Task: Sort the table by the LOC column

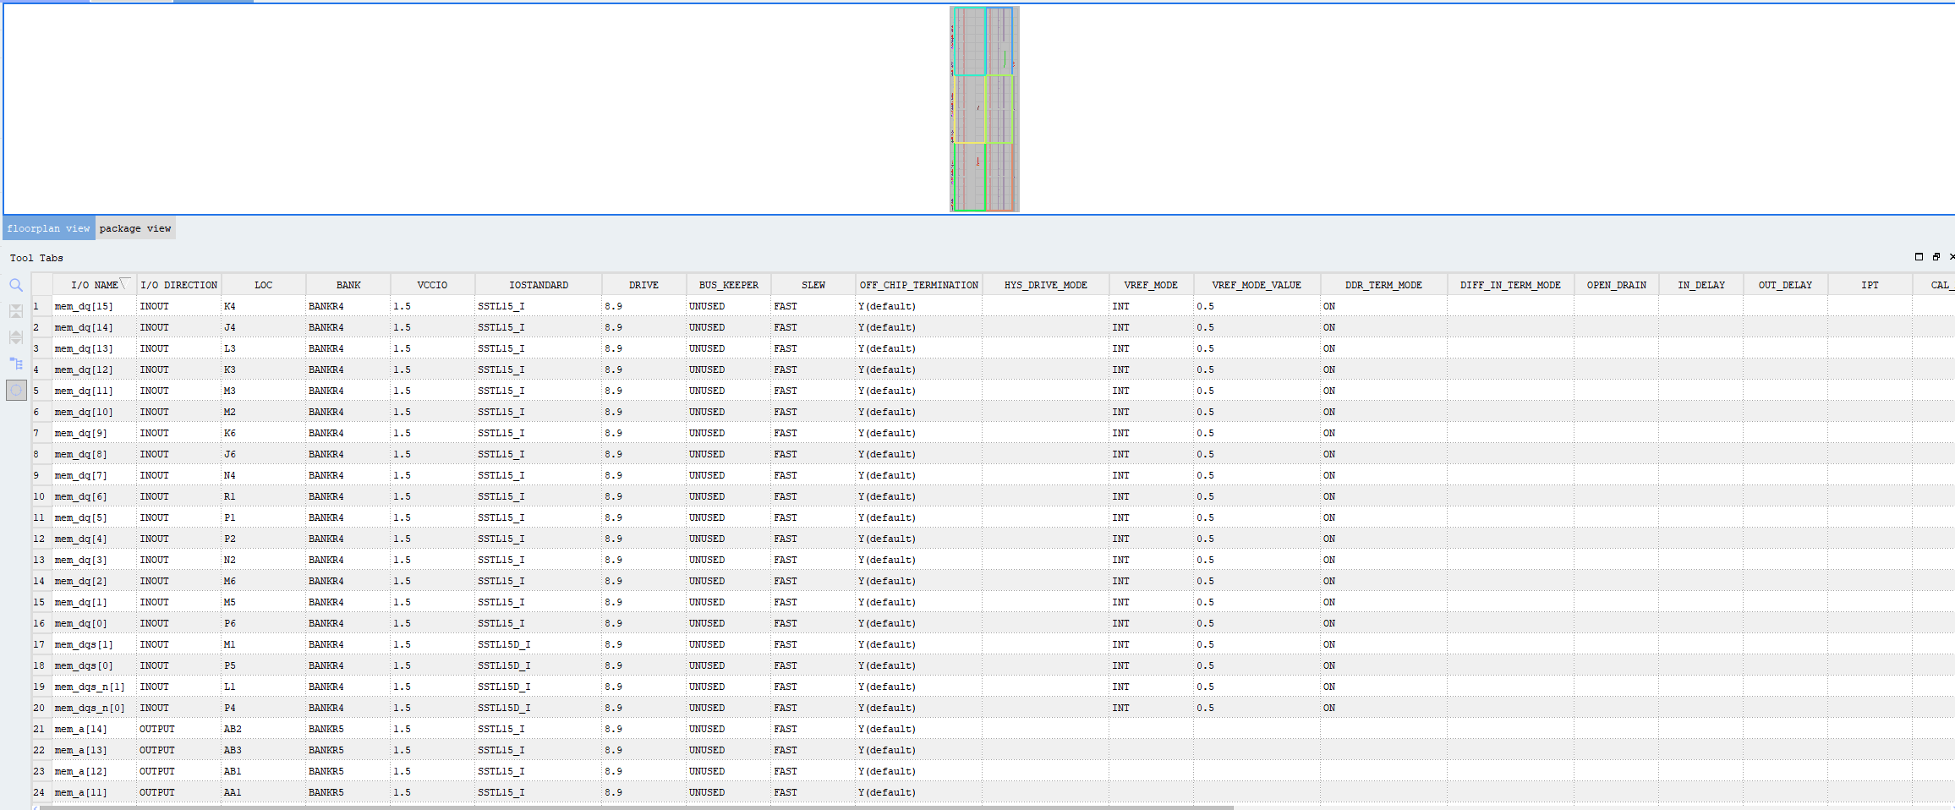Action: coord(263,284)
